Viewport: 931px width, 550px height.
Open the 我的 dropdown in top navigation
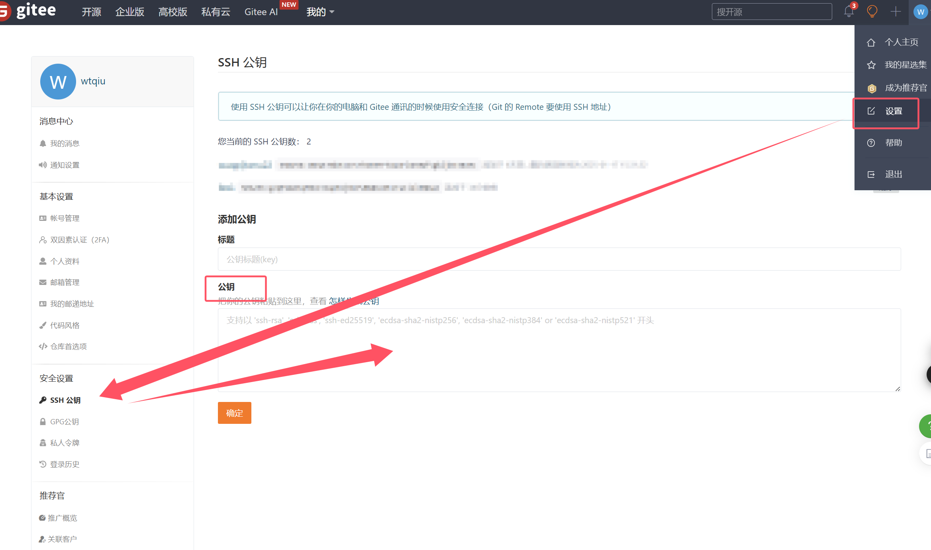[x=320, y=12]
